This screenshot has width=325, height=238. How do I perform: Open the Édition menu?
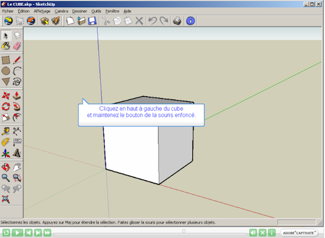[x=23, y=11]
